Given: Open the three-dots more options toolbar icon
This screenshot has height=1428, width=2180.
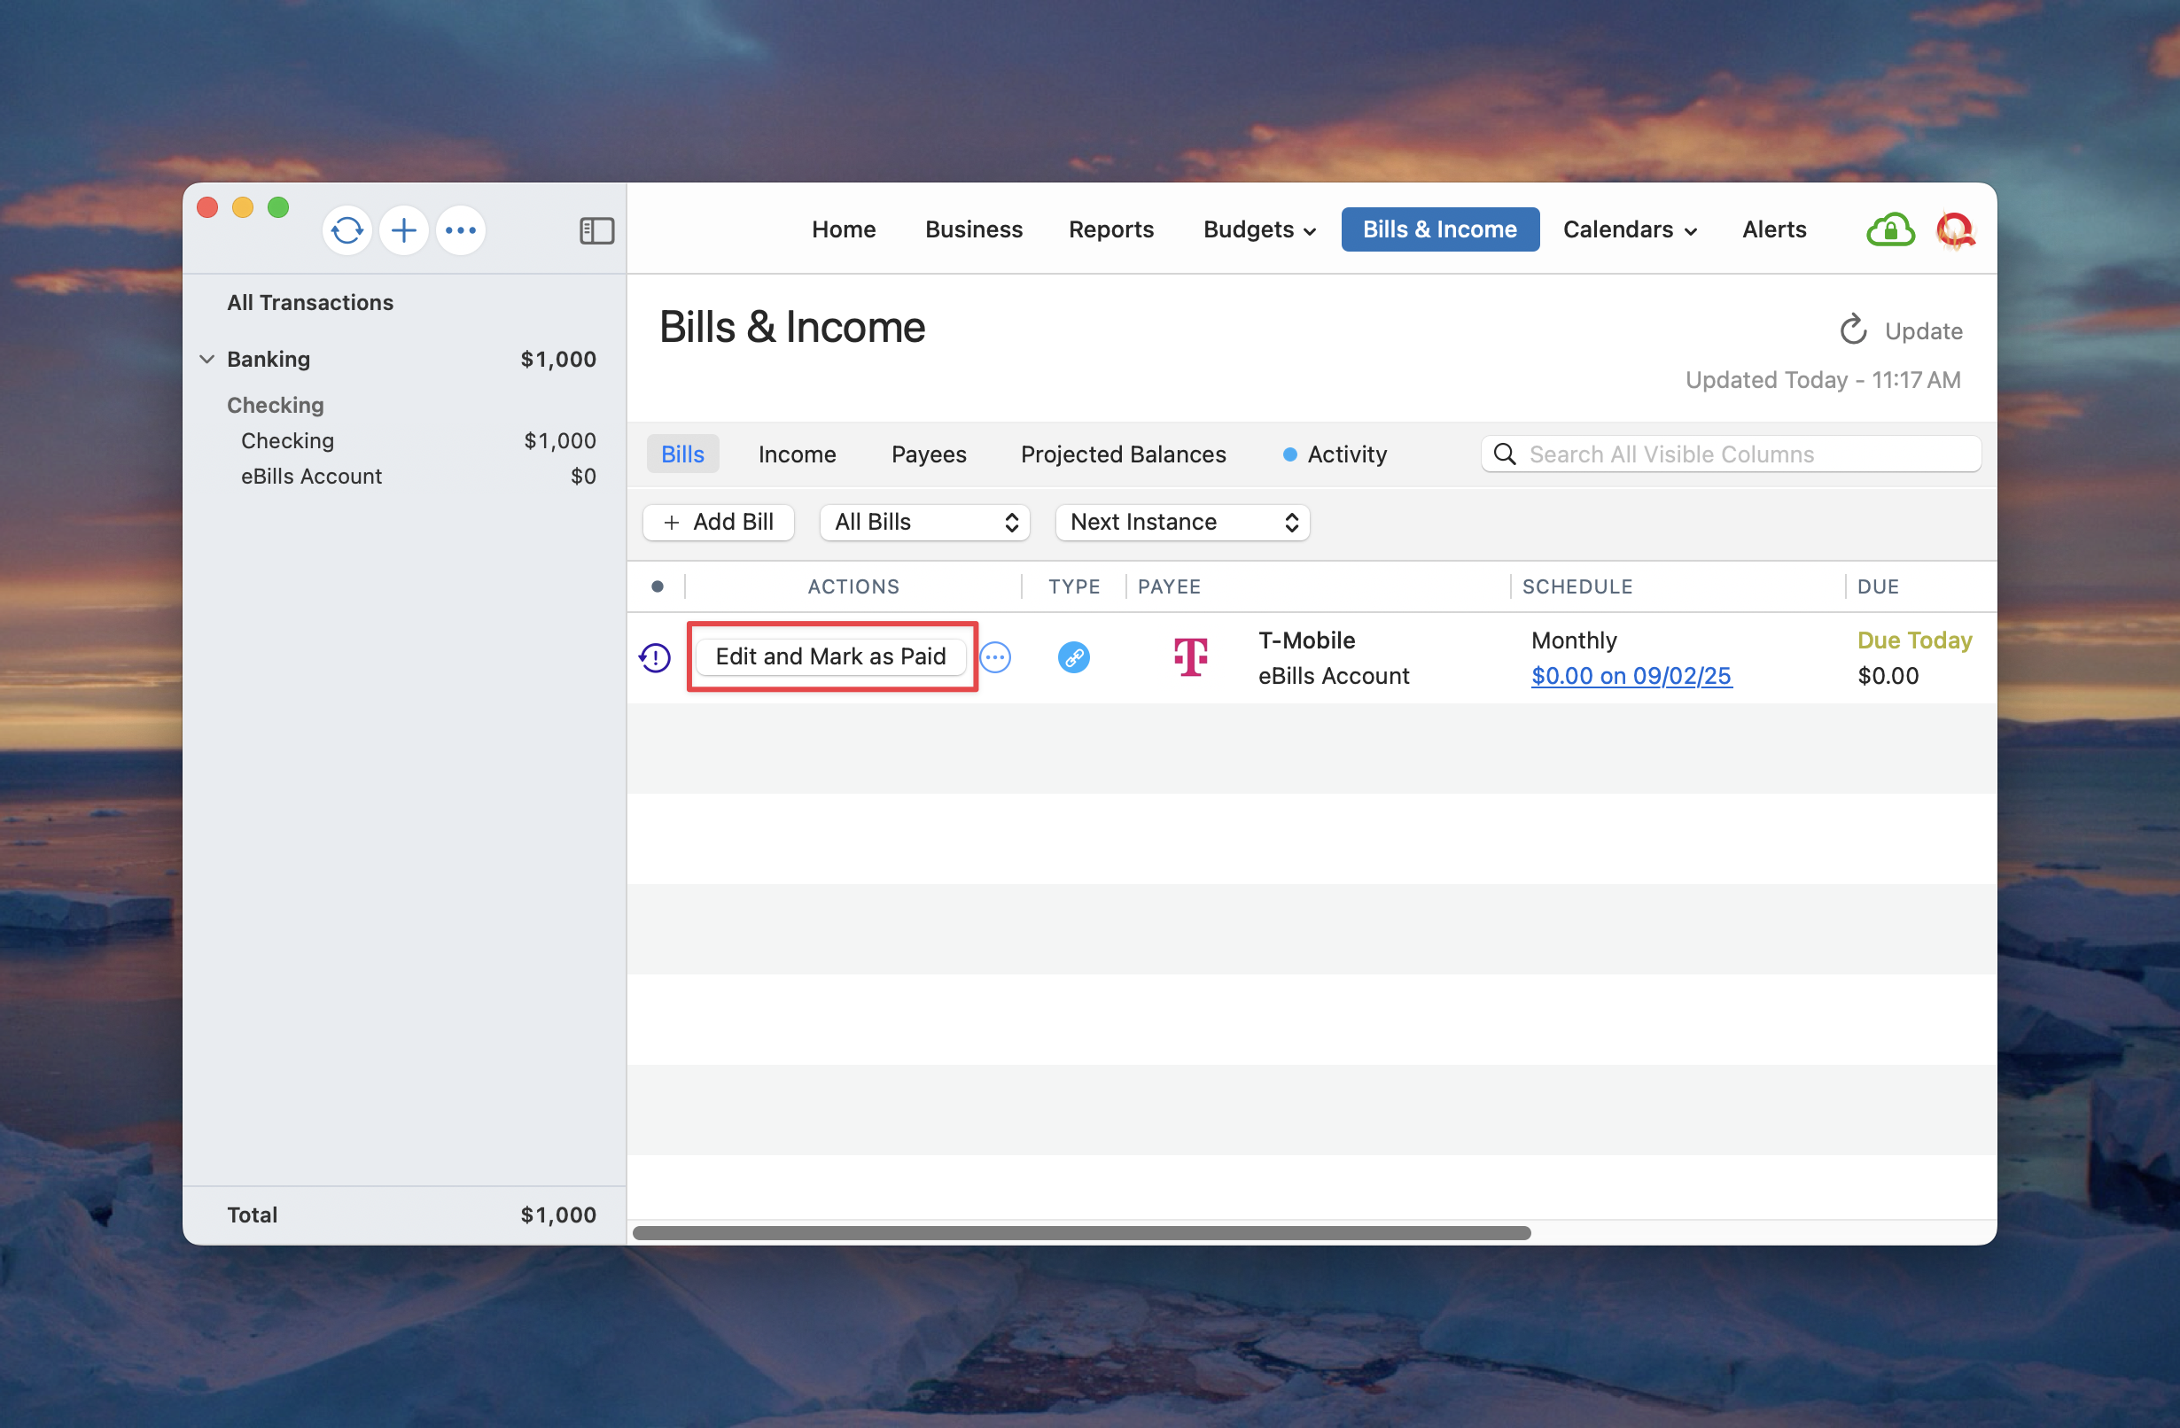Looking at the screenshot, I should tap(461, 229).
